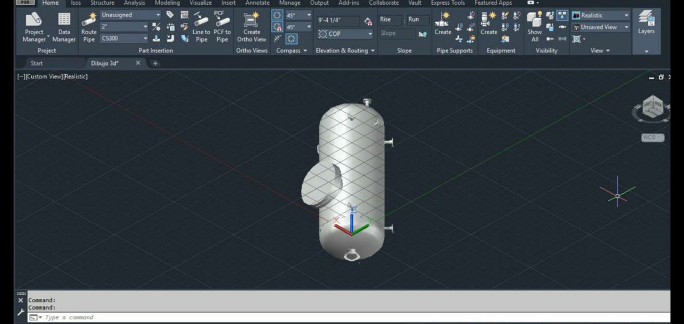684x324 pixels.
Task: Click the download-arrow icon beside CS300
Action: tap(156, 38)
